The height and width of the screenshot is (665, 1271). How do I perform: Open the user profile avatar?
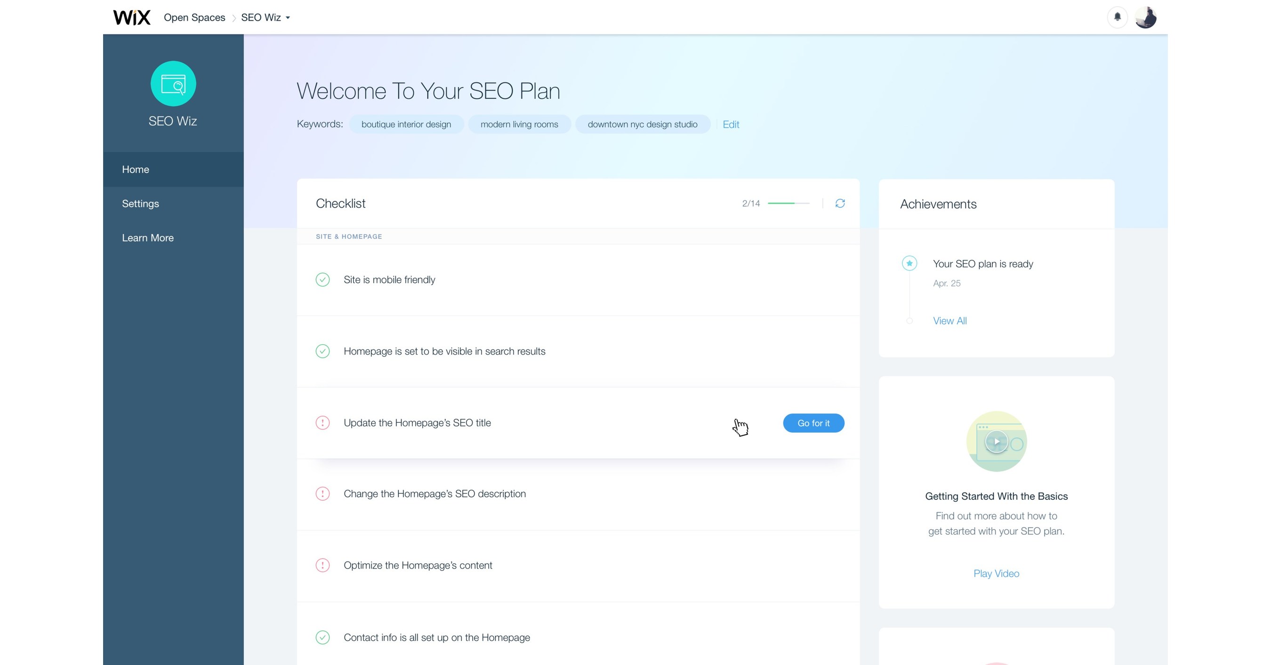click(1145, 17)
